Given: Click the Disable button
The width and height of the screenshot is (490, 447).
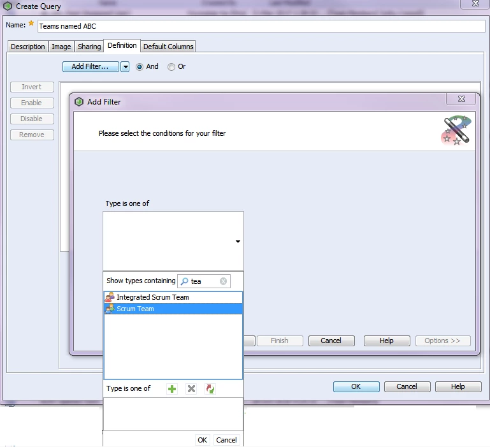Looking at the screenshot, I should pos(32,119).
